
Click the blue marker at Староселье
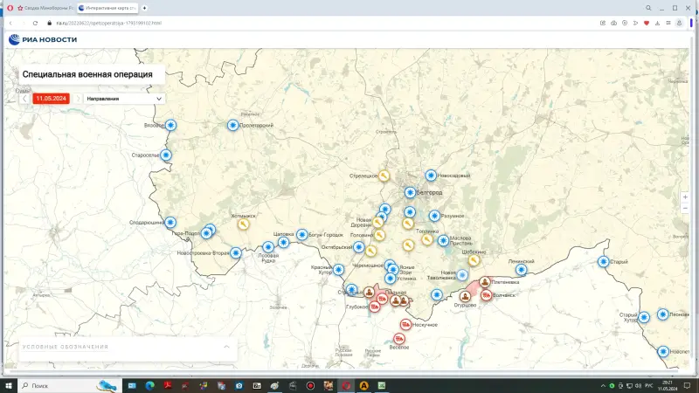166,155
